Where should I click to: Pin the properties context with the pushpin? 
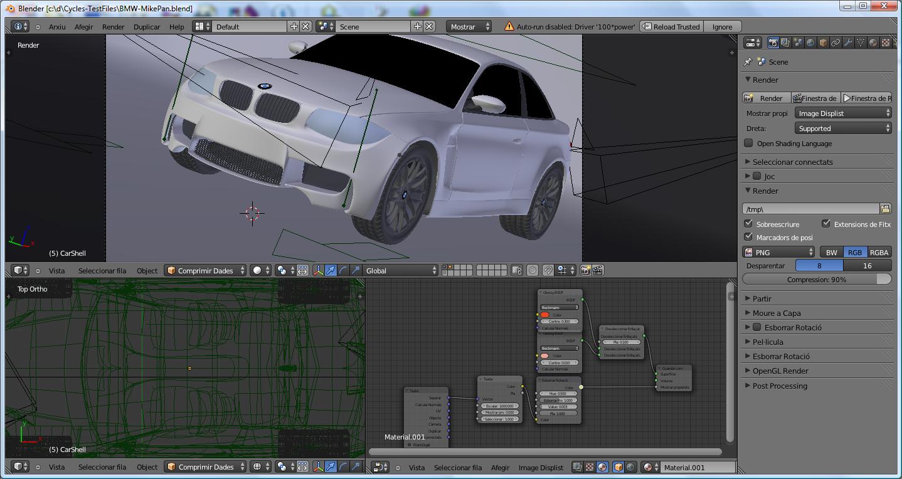click(x=748, y=62)
